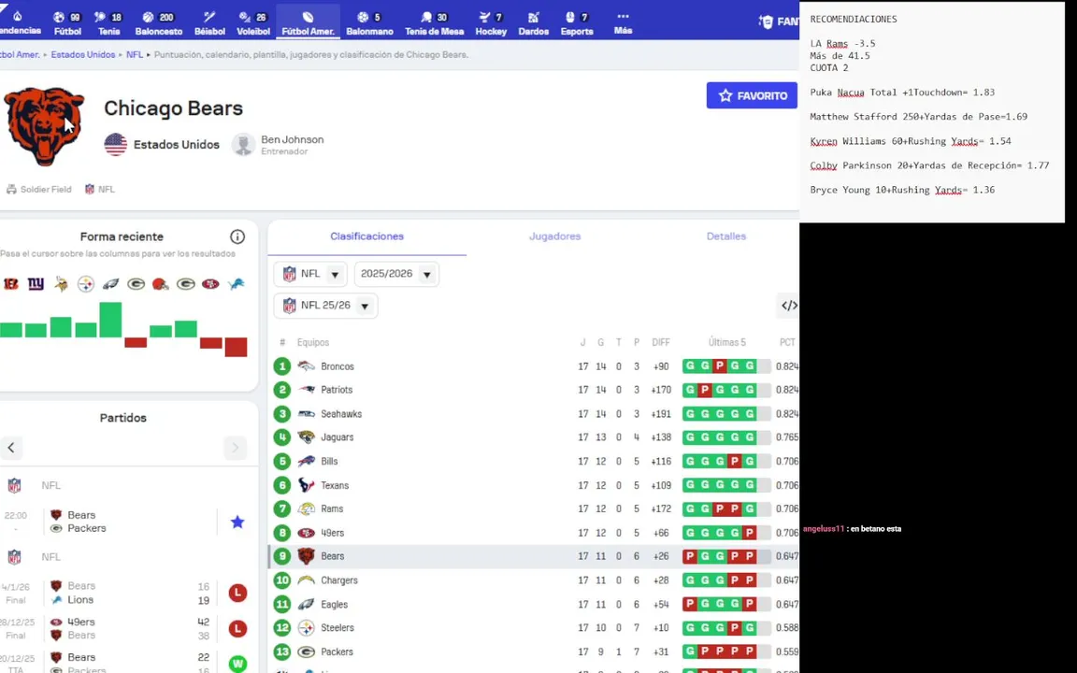Open the Fútbol sport category
The height and width of the screenshot is (673, 1077).
(x=67, y=23)
